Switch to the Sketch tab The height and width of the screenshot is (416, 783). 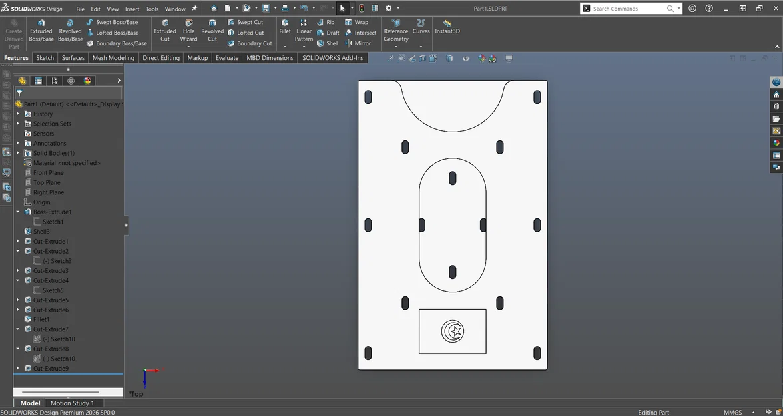pyautogui.click(x=45, y=58)
